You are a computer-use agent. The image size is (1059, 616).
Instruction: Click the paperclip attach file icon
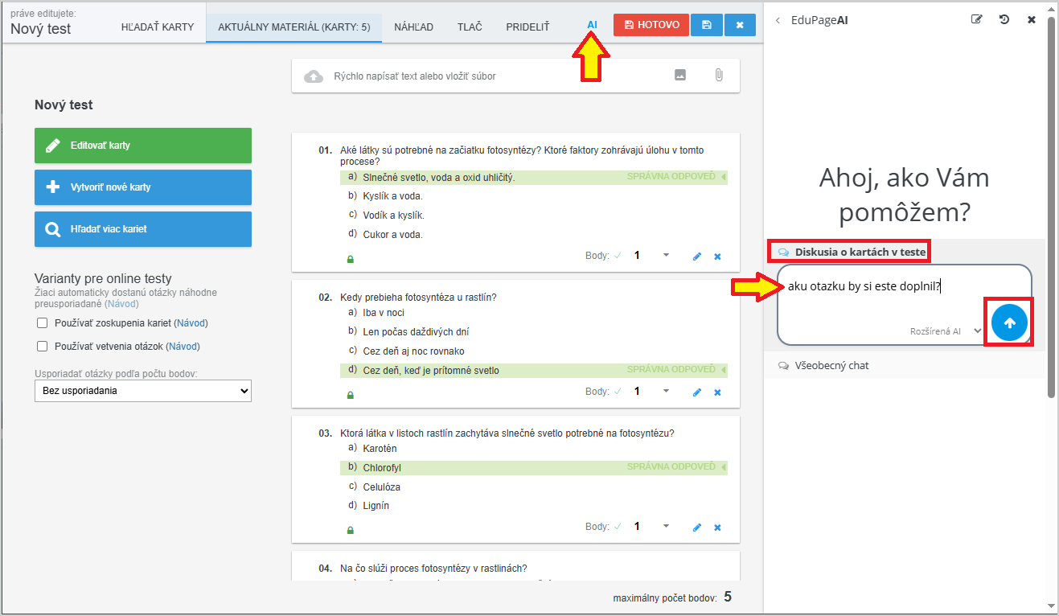click(718, 76)
